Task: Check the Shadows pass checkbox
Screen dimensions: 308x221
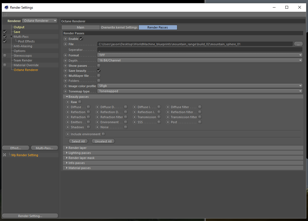Action: pyautogui.click(x=89, y=127)
